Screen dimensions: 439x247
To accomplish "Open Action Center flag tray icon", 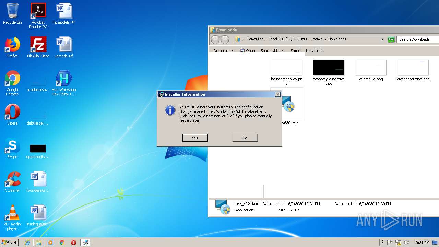I will (x=390, y=243).
